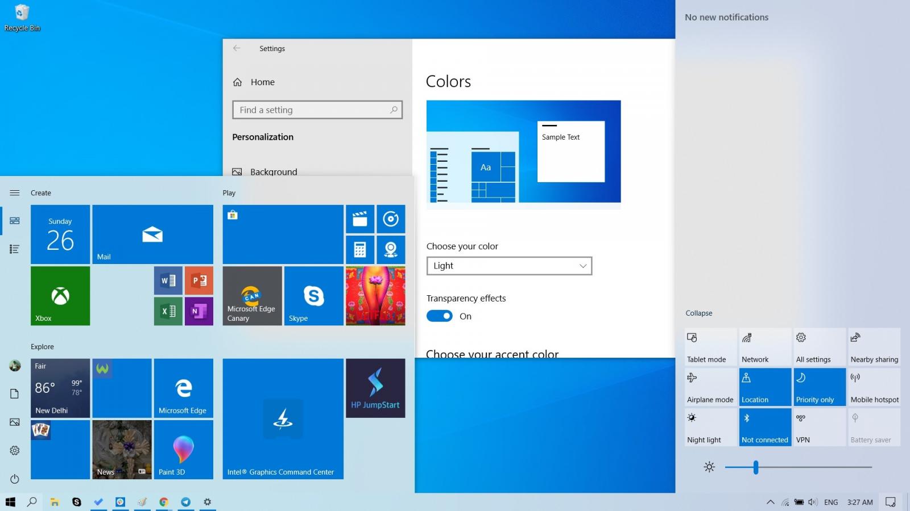Turn off Transparency effects
This screenshot has height=511, width=910.
click(439, 316)
